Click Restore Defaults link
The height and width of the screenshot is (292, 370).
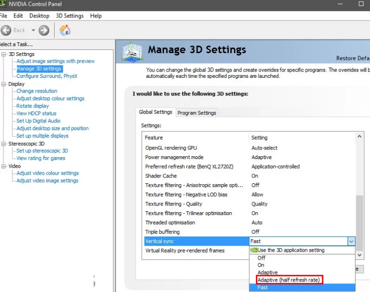(353, 58)
